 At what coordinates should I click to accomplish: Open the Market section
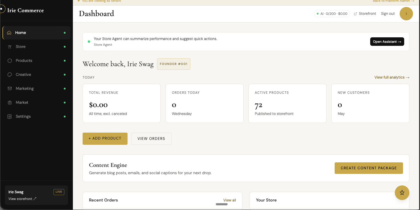click(36, 103)
